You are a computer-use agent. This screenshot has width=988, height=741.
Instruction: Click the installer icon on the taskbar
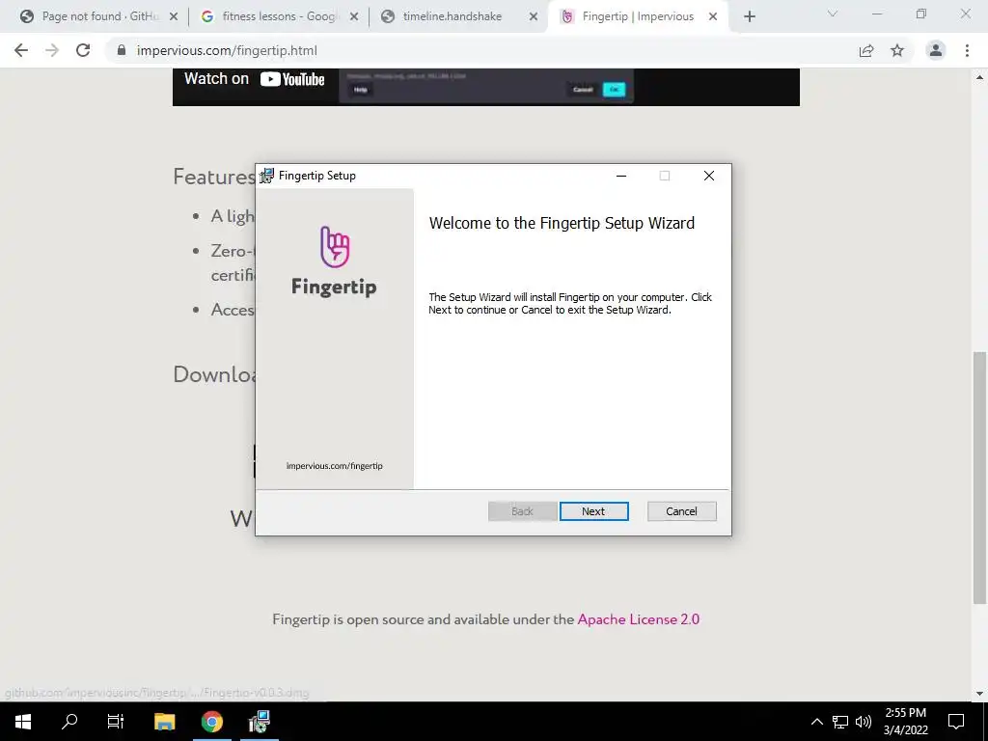[x=259, y=722]
